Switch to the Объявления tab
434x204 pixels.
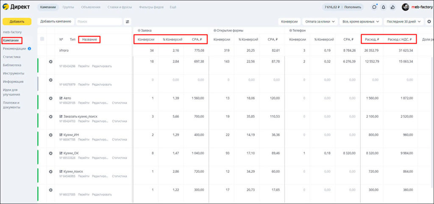coord(91,7)
